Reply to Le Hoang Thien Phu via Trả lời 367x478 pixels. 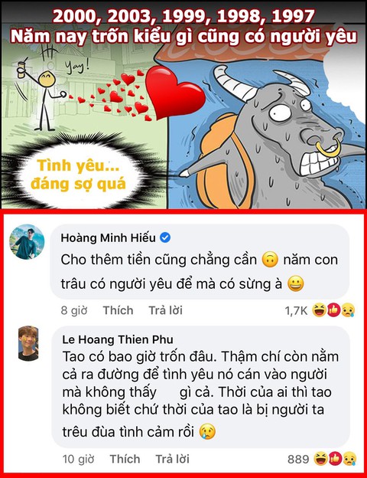(x=172, y=459)
